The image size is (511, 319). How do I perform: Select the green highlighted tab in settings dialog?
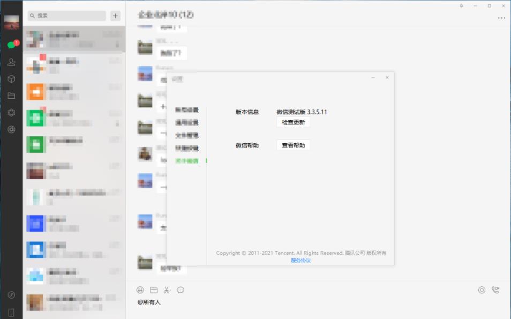187,161
